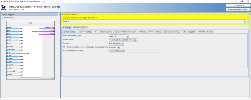This screenshot has width=251, height=100.
Task: Click the currentspeed port label
Action: (11, 49)
